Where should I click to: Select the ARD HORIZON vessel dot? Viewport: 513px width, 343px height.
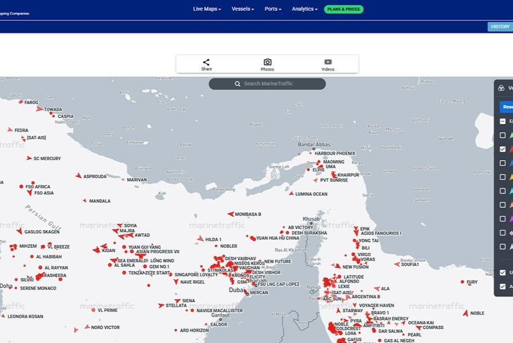(x=176, y=330)
